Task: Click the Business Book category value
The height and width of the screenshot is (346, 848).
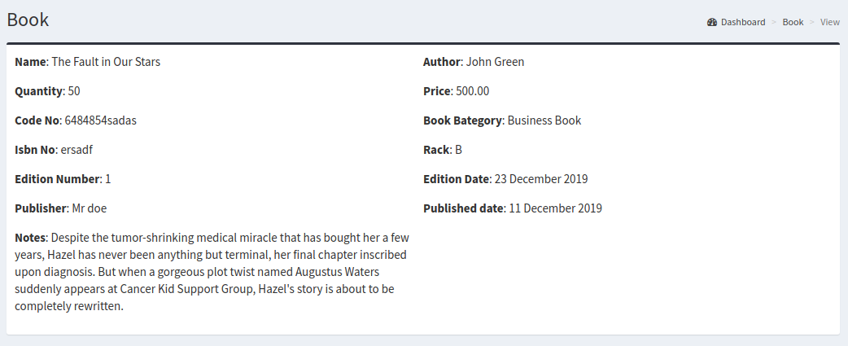Action: tap(544, 120)
